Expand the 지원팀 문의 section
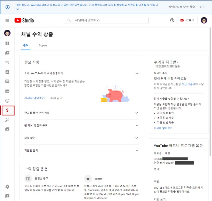The image size is (212, 201). (137, 151)
